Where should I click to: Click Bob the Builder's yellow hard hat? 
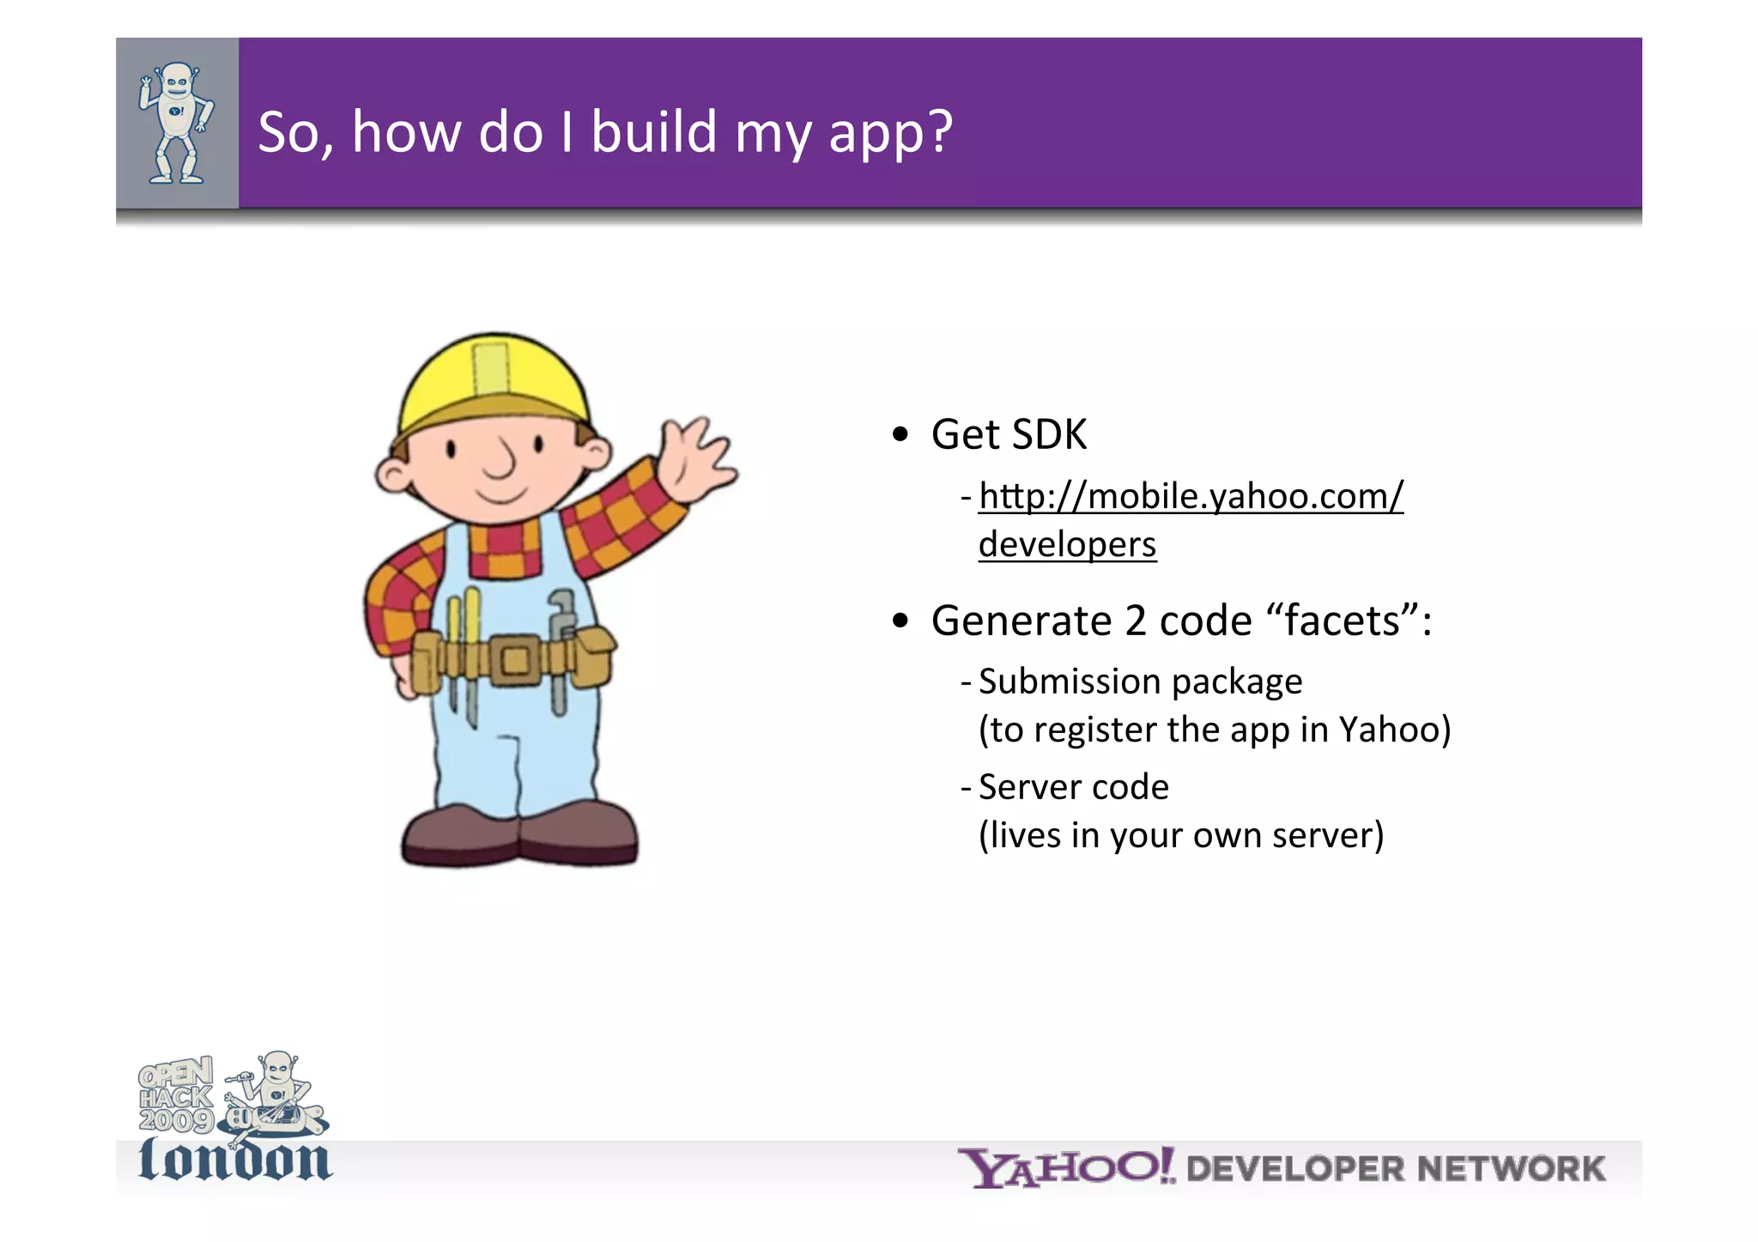pos(494,379)
